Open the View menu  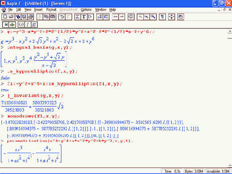pyautogui.click(x=28, y=10)
